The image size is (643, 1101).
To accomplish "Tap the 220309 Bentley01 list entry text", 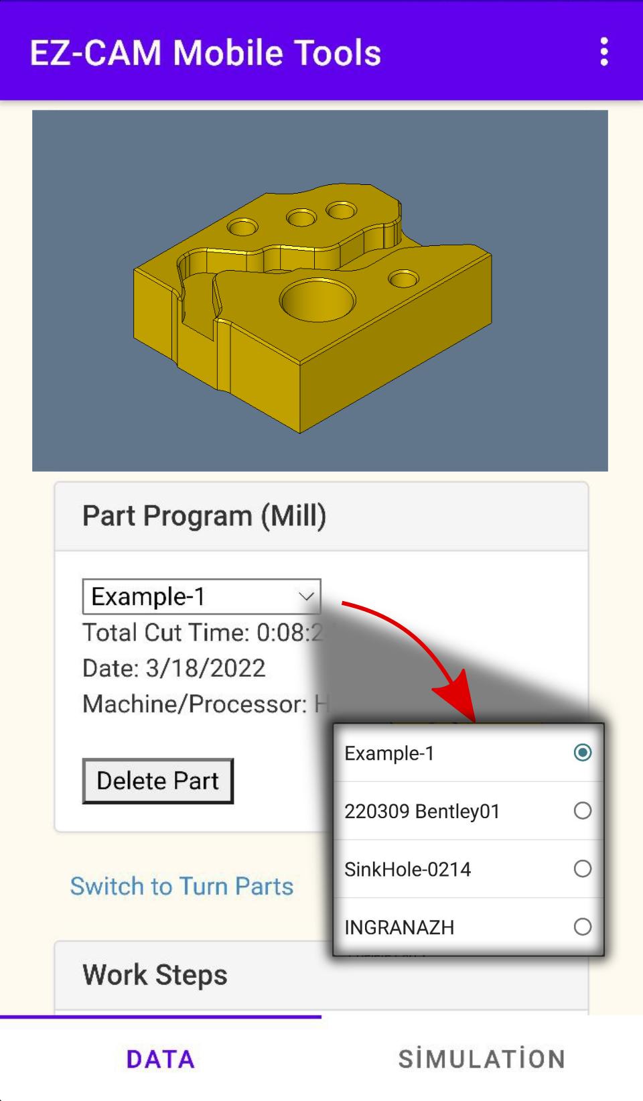I will (x=422, y=811).
